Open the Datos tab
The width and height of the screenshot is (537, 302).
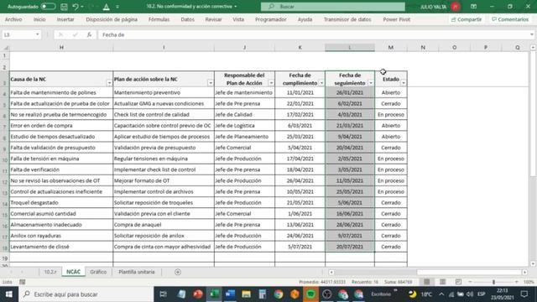click(x=187, y=19)
